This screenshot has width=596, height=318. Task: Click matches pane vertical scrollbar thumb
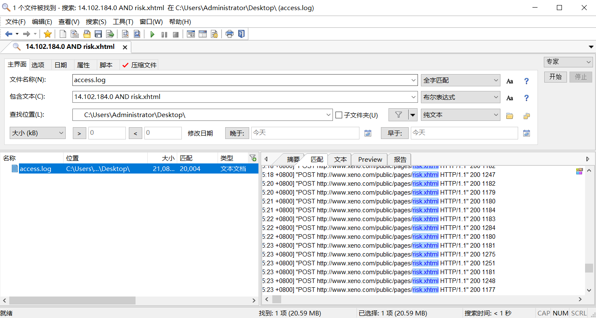tap(589, 268)
